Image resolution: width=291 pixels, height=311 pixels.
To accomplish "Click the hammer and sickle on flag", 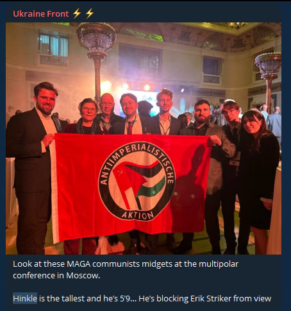I will click(121, 172).
